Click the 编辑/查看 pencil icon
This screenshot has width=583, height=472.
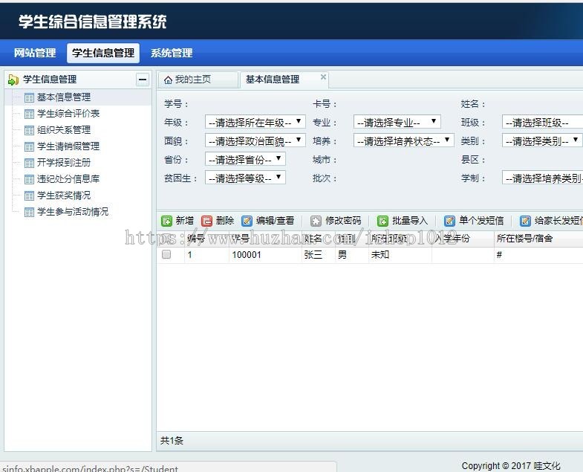(247, 221)
